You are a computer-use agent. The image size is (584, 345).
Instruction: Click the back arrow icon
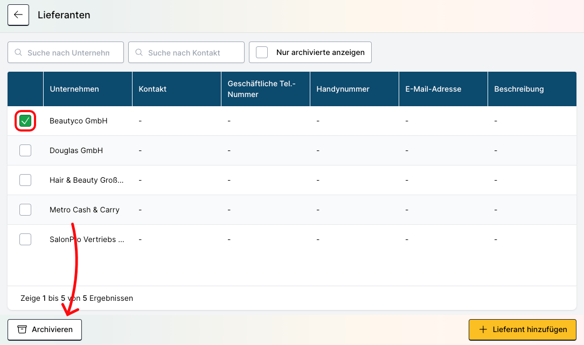[18, 15]
